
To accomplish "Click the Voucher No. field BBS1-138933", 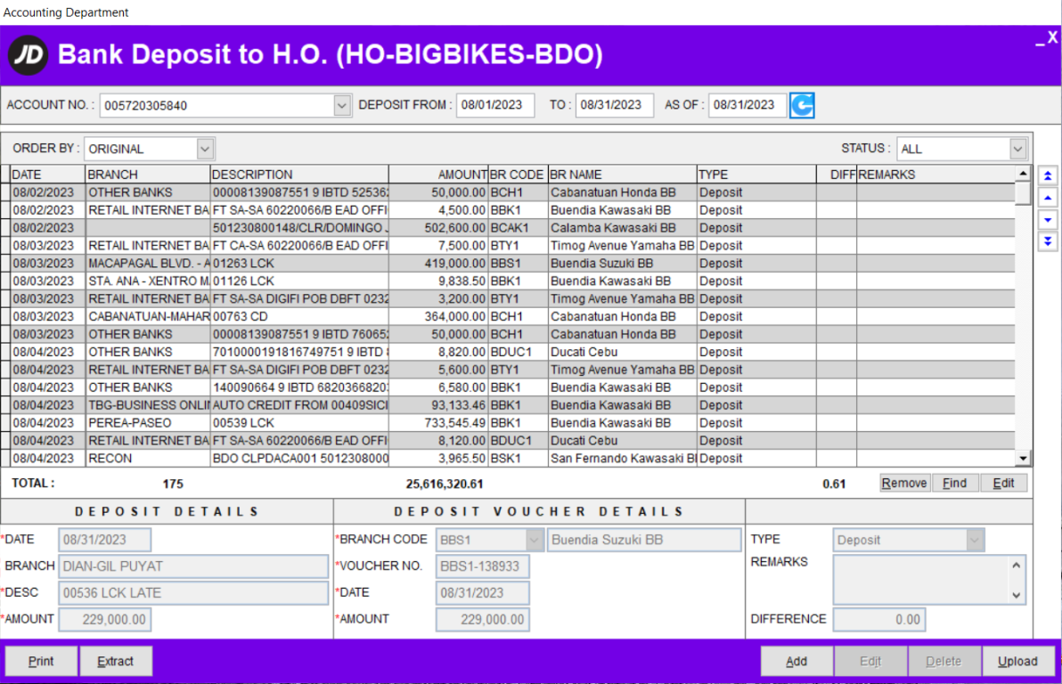I will point(482,566).
